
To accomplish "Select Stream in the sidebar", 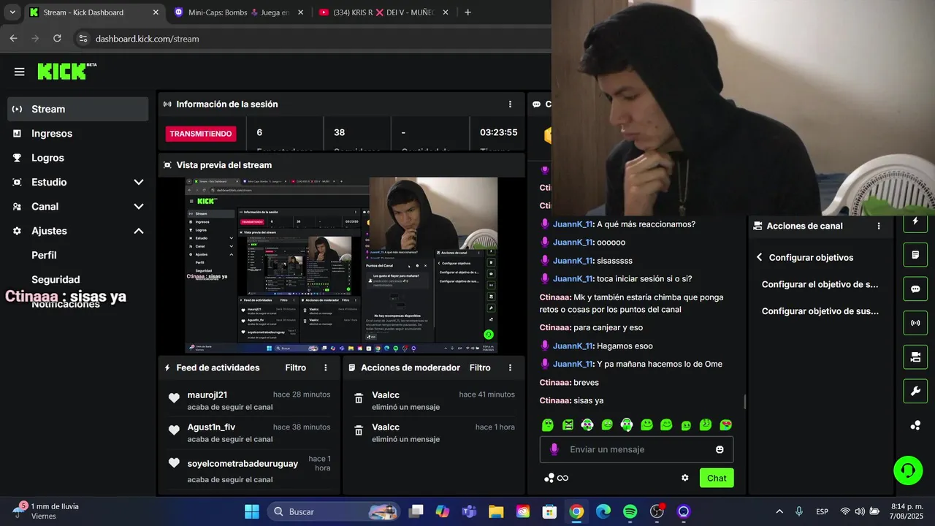I will pos(78,109).
